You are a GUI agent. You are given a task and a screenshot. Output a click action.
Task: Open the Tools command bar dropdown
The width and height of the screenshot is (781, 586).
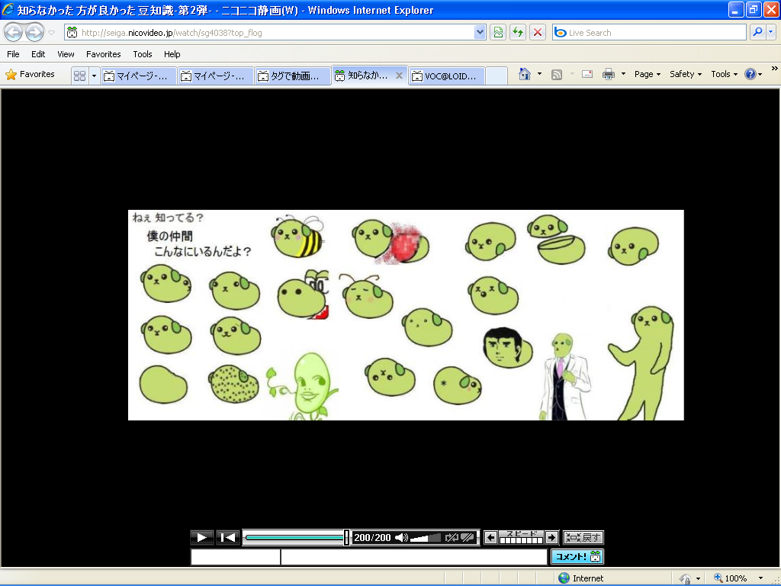point(725,74)
